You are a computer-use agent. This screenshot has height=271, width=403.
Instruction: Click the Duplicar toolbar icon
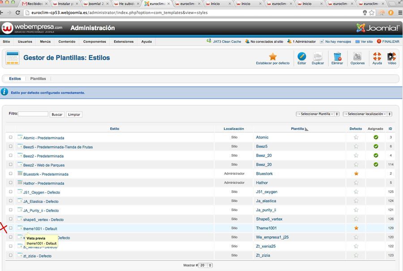click(317, 56)
